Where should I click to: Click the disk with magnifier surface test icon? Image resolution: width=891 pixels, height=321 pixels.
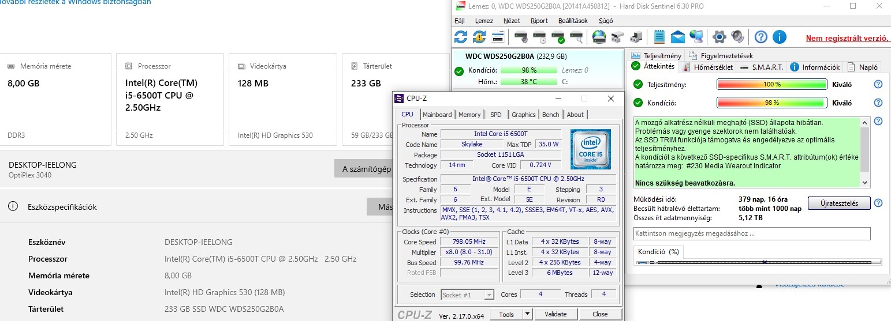coord(576,37)
